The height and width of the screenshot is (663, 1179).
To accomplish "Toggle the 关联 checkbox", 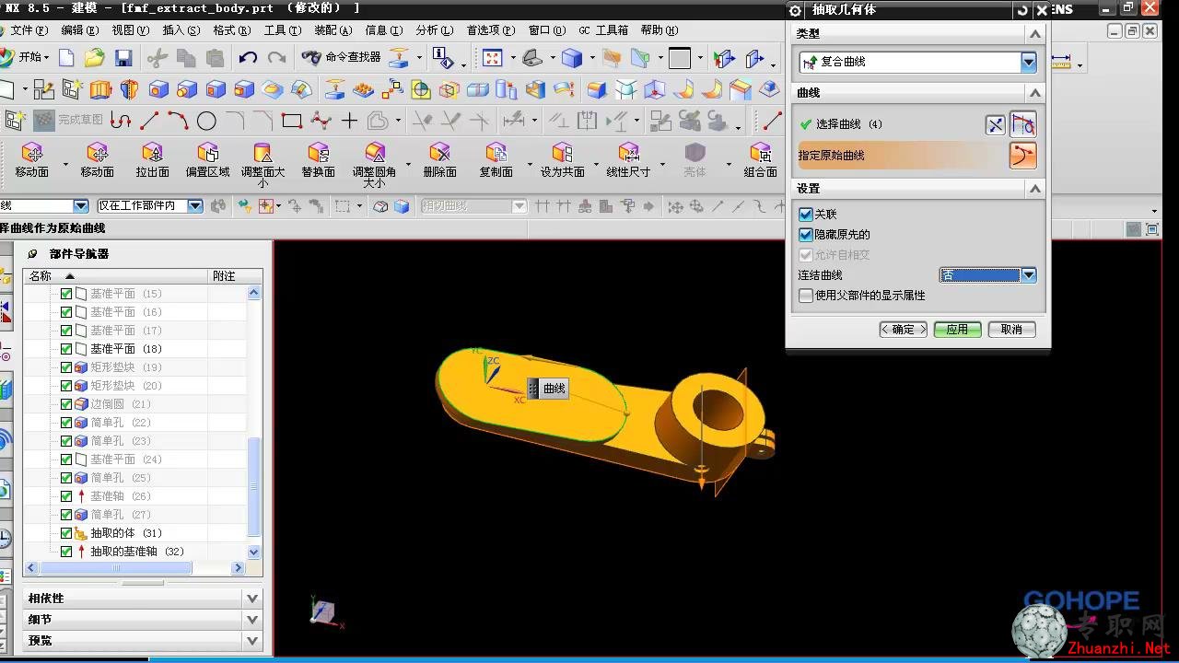I will 806,215.
